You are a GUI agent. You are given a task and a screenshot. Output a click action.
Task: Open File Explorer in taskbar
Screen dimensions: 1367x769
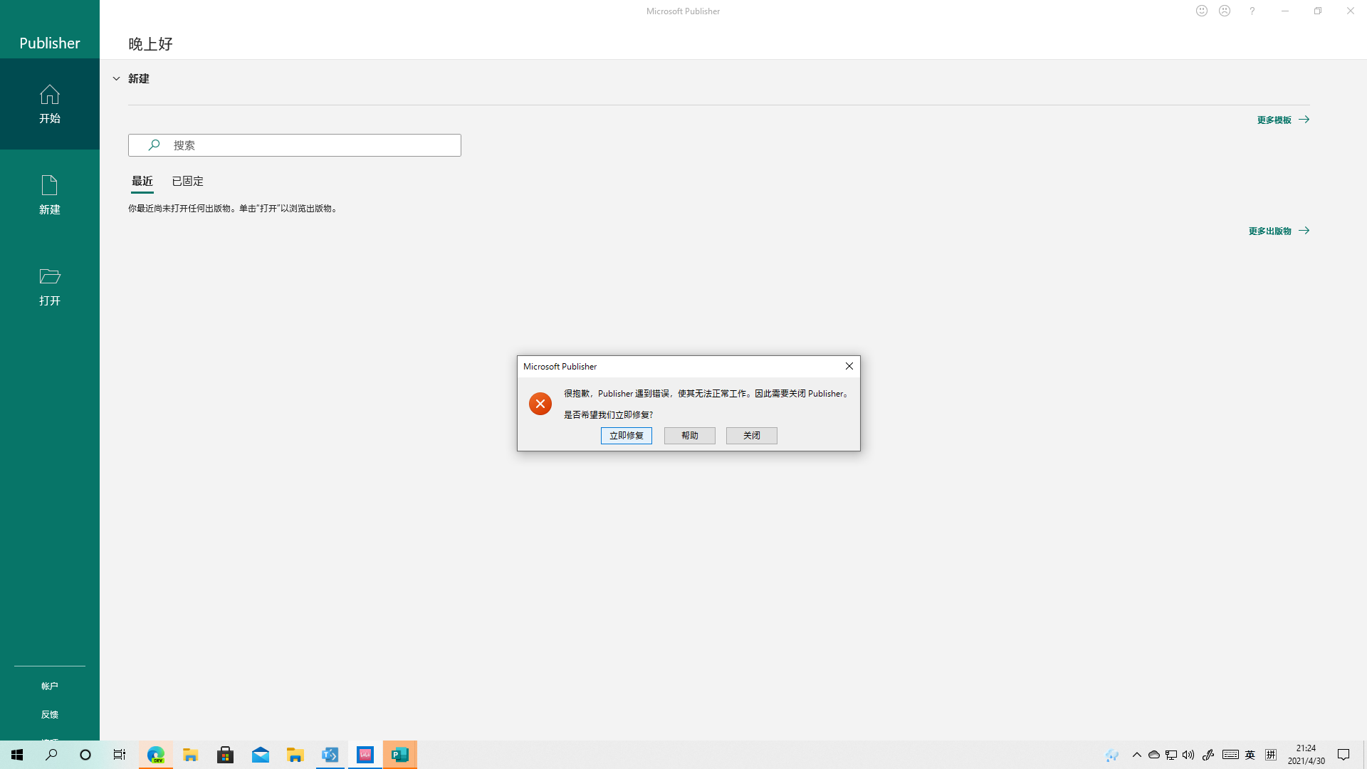[x=191, y=755]
